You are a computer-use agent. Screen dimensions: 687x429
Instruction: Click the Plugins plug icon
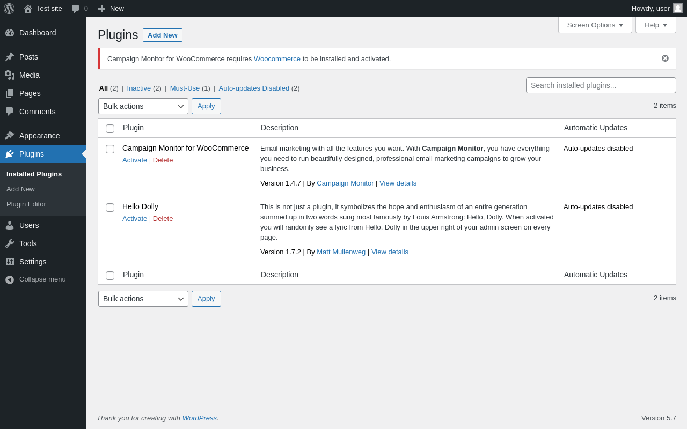pyautogui.click(x=10, y=154)
